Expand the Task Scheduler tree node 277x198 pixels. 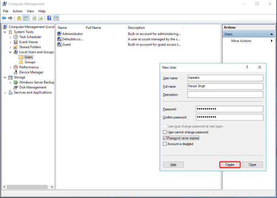tap(10, 37)
